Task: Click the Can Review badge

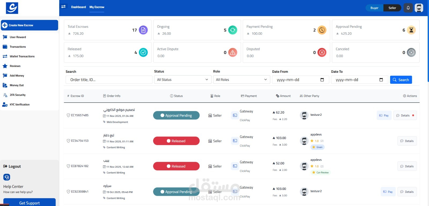Action: [320, 172]
